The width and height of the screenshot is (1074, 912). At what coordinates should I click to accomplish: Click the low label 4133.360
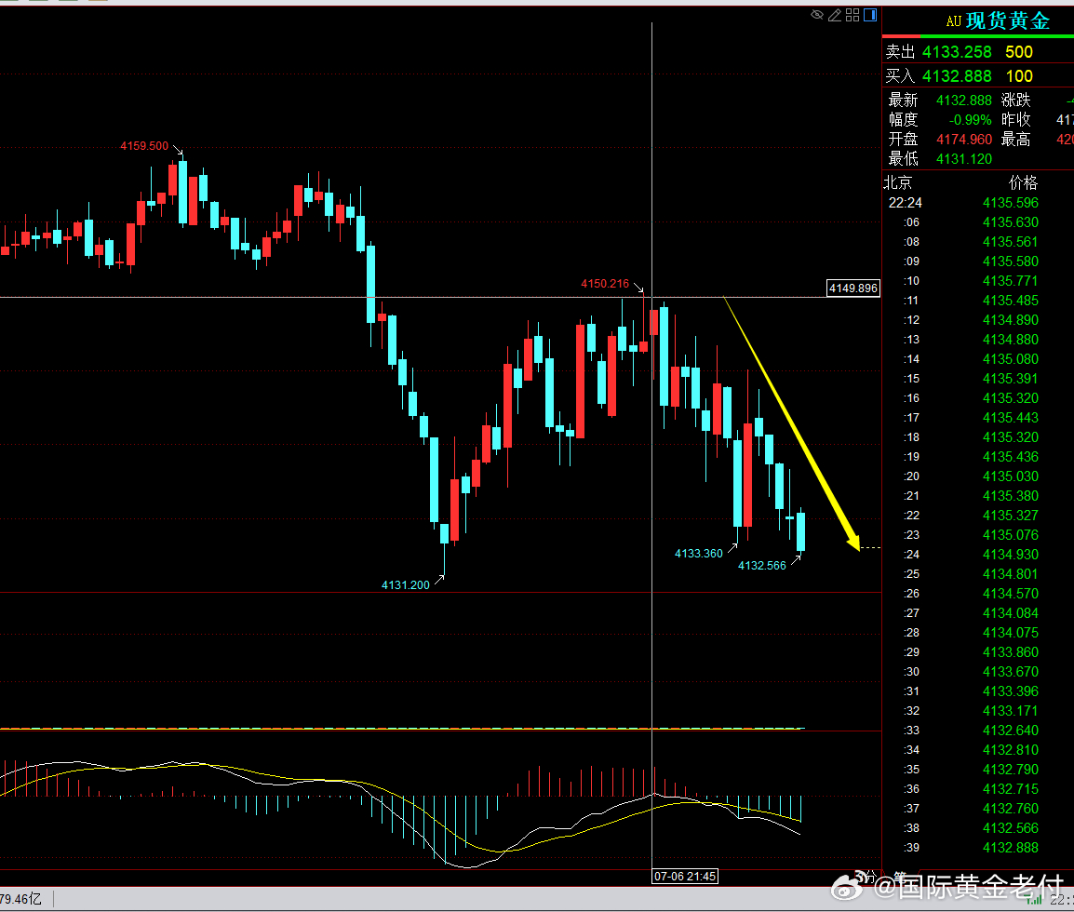click(x=699, y=553)
